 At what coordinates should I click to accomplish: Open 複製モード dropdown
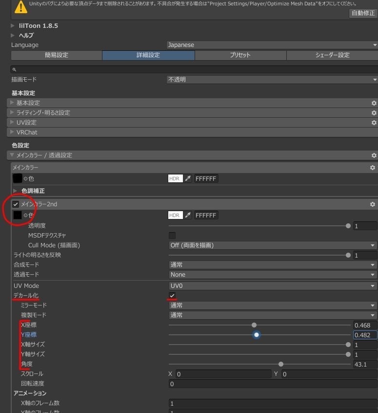pyautogui.click(x=273, y=315)
